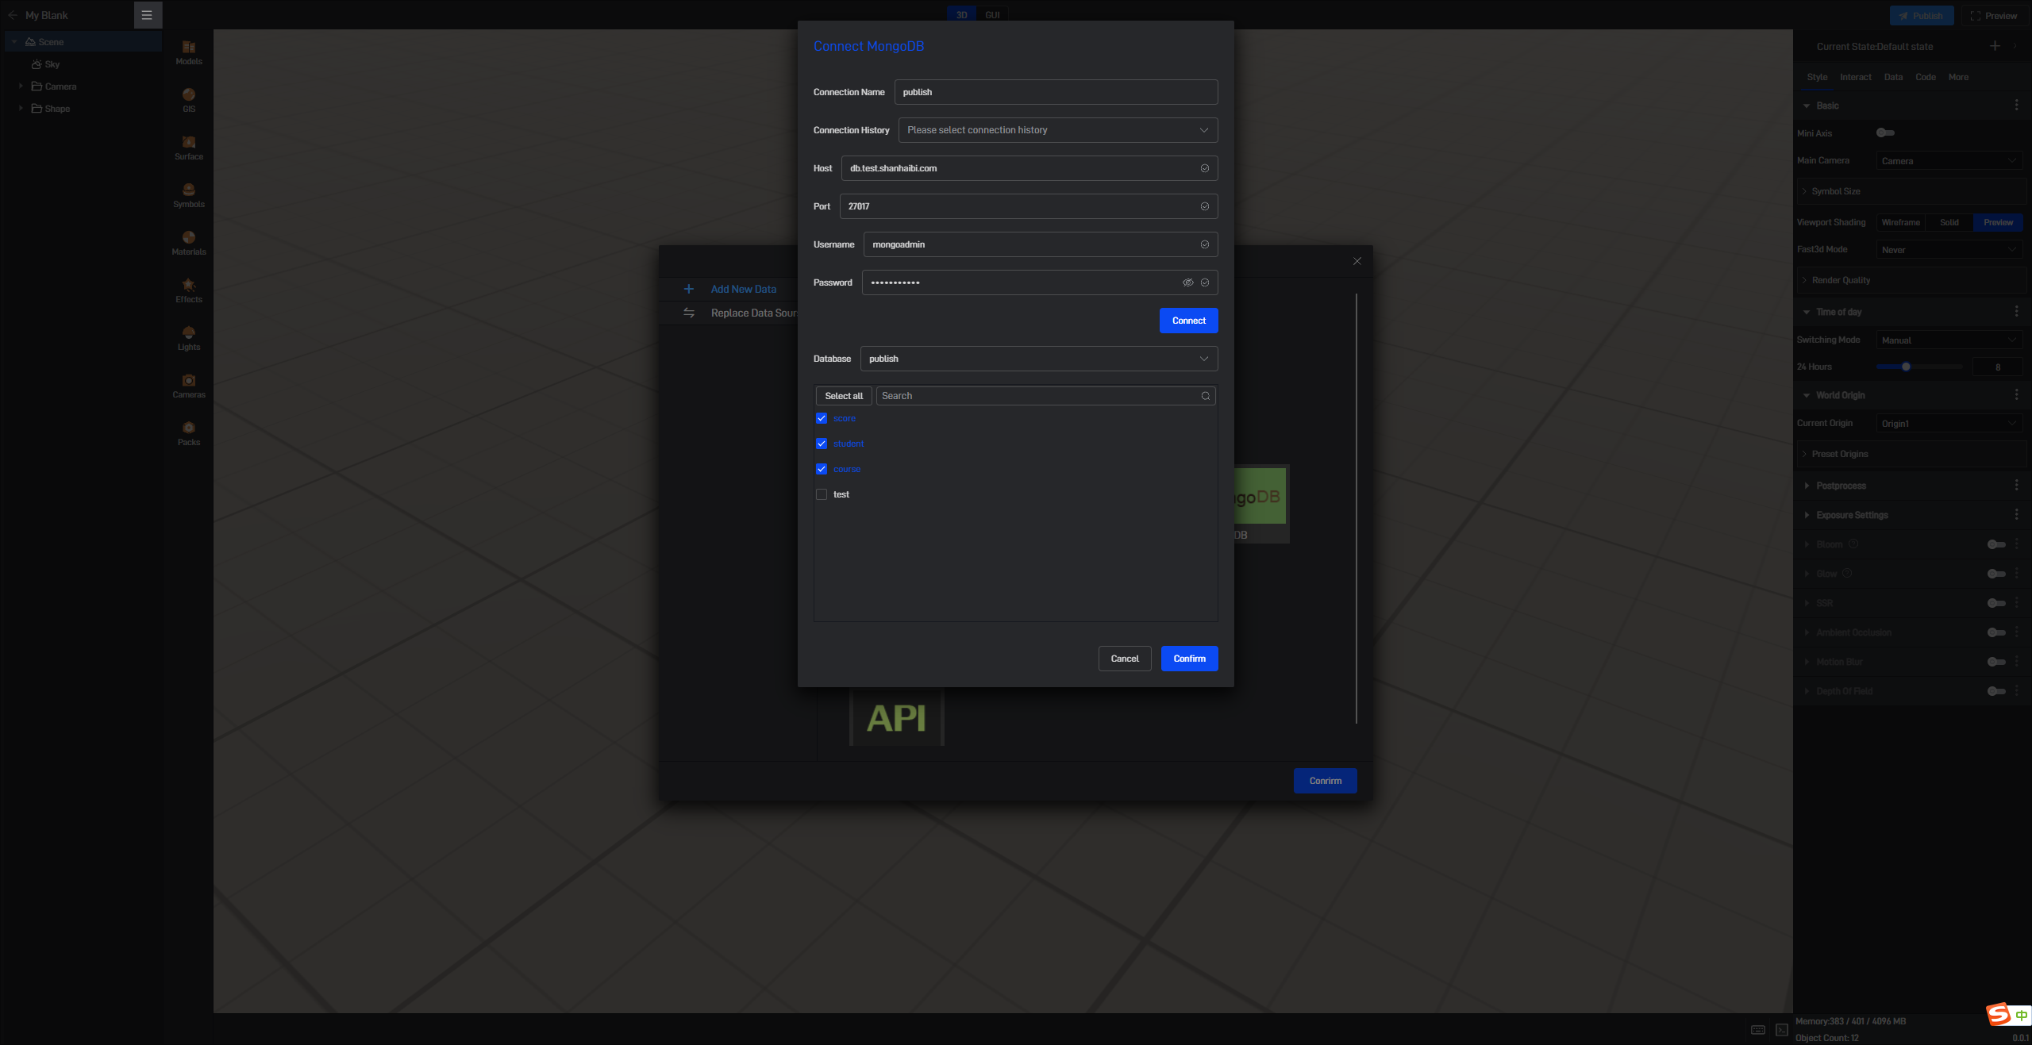Check the test collection checkbox
Viewport: 2032px width, 1045px height.
[x=822, y=494]
